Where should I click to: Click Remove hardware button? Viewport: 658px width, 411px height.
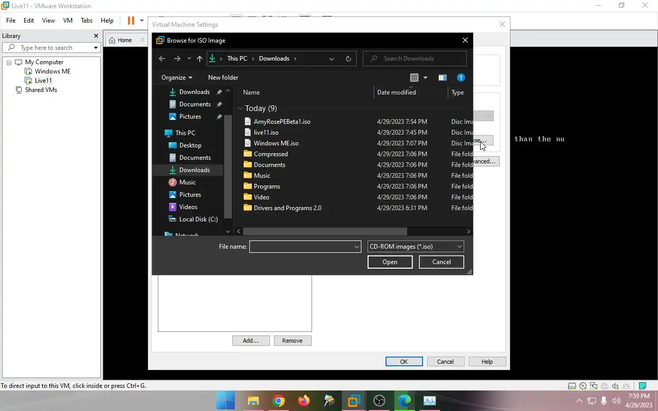293,341
